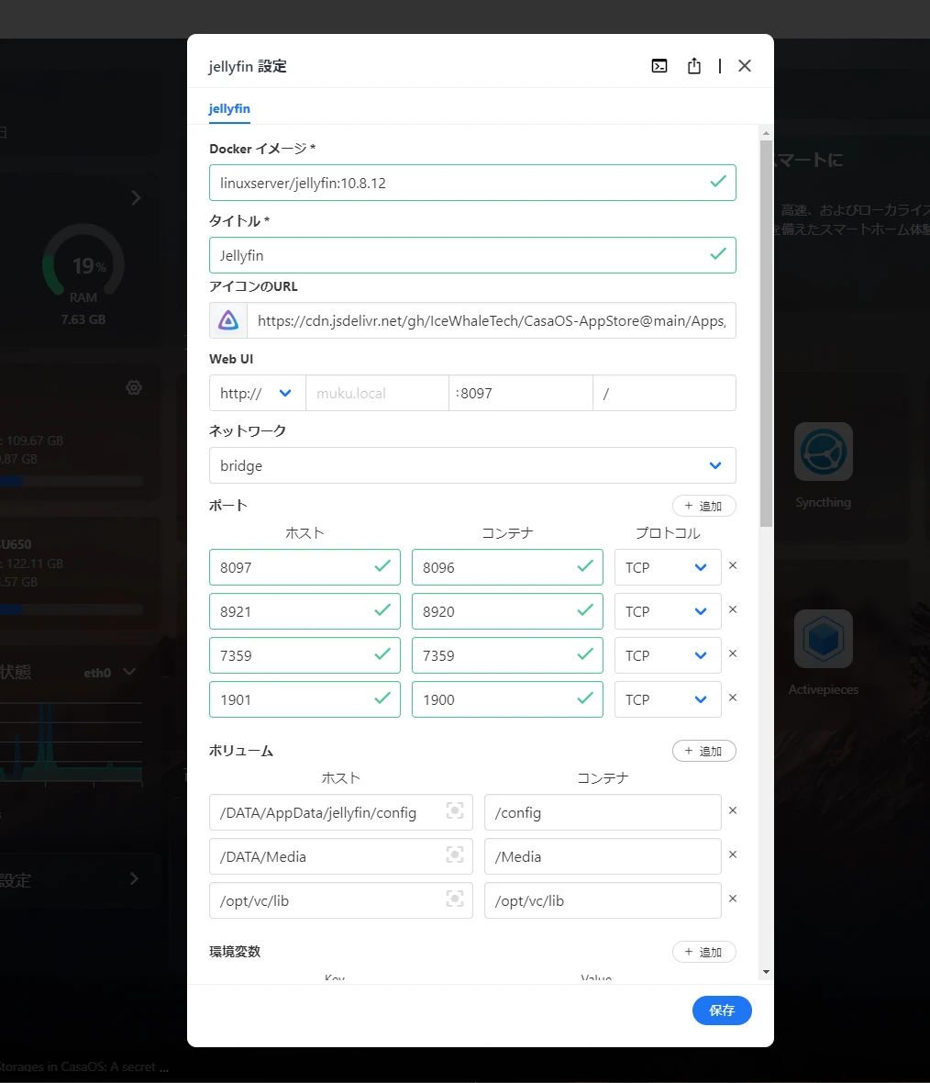Edit host port 7359 field
This screenshot has height=1083, width=930.
coord(304,655)
